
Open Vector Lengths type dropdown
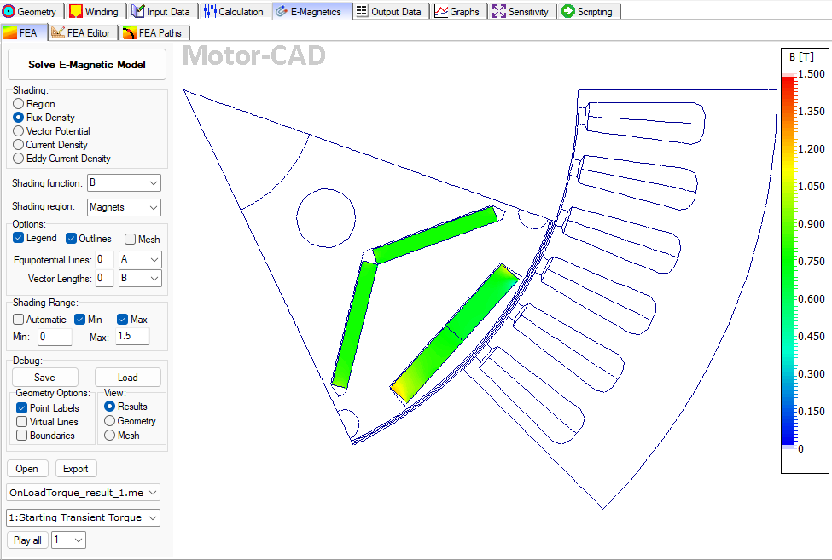[140, 278]
